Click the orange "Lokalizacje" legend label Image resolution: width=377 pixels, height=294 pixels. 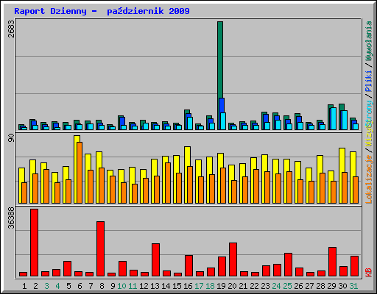coord(368,179)
